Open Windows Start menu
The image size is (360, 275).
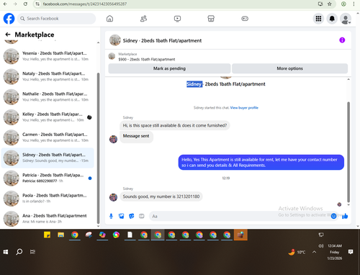[6, 252]
